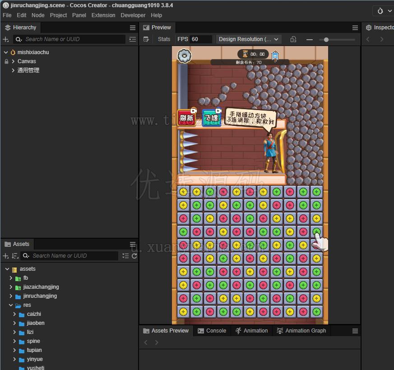Click the Hierarchy search type magnifier icon
Image resolution: width=394 pixels, height=370 pixels.
[x=19, y=39]
